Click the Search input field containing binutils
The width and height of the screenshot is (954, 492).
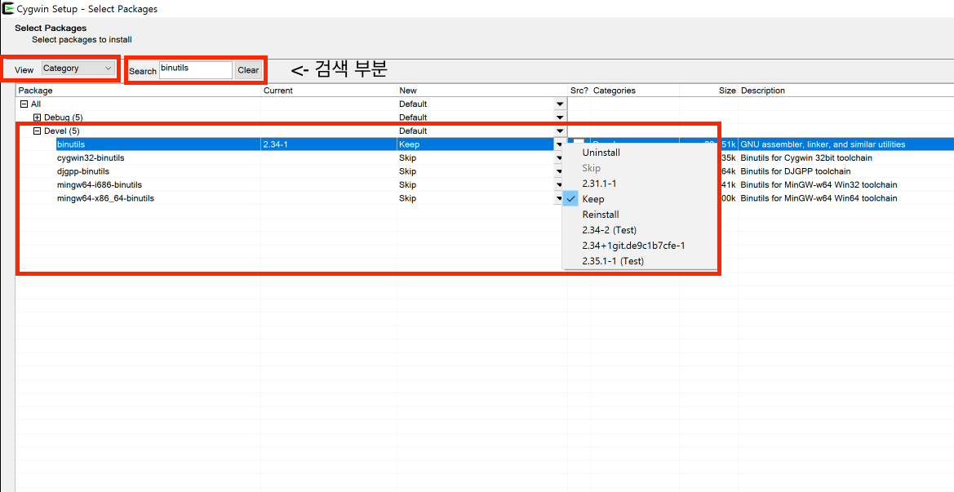point(196,70)
